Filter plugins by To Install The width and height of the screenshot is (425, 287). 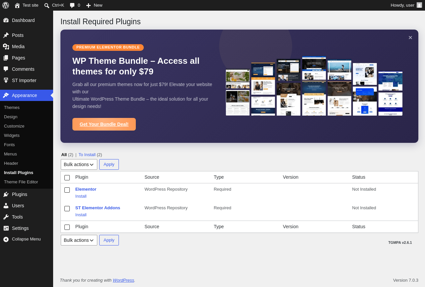[x=87, y=154]
